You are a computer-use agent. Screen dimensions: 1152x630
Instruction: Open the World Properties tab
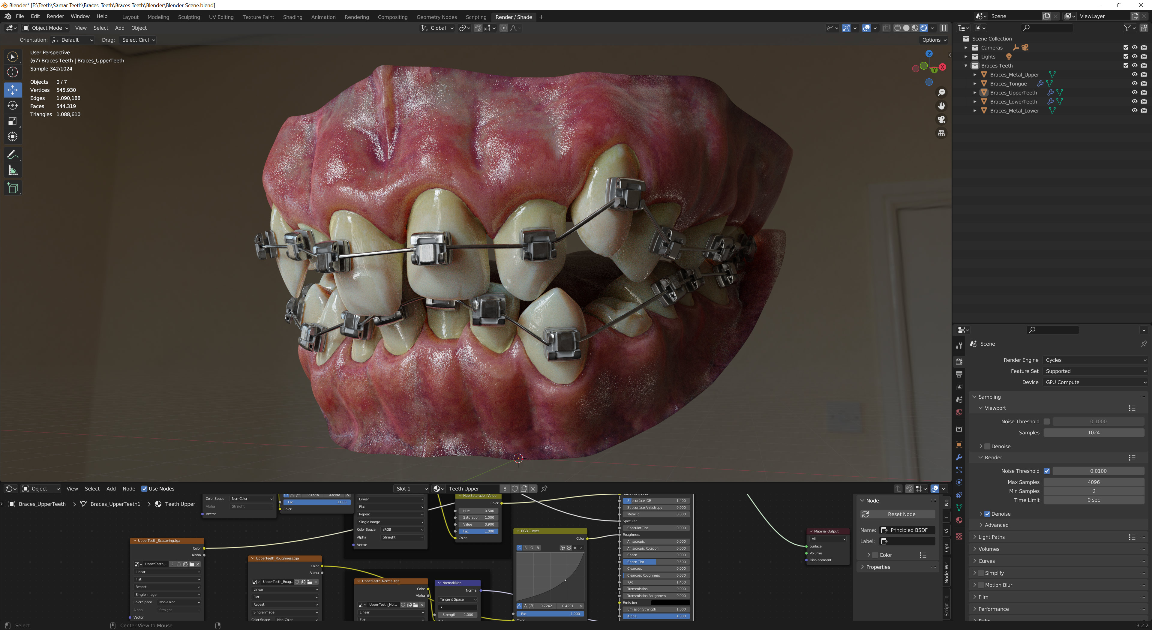pyautogui.click(x=959, y=411)
